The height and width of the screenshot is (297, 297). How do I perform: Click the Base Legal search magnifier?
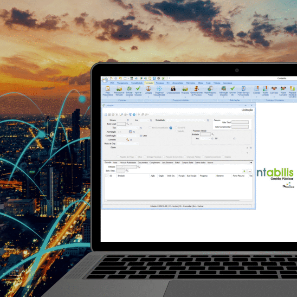pyautogui.click(x=127, y=124)
